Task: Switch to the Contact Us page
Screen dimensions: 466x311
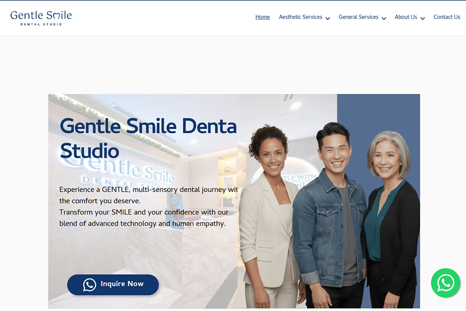Action: (x=446, y=17)
